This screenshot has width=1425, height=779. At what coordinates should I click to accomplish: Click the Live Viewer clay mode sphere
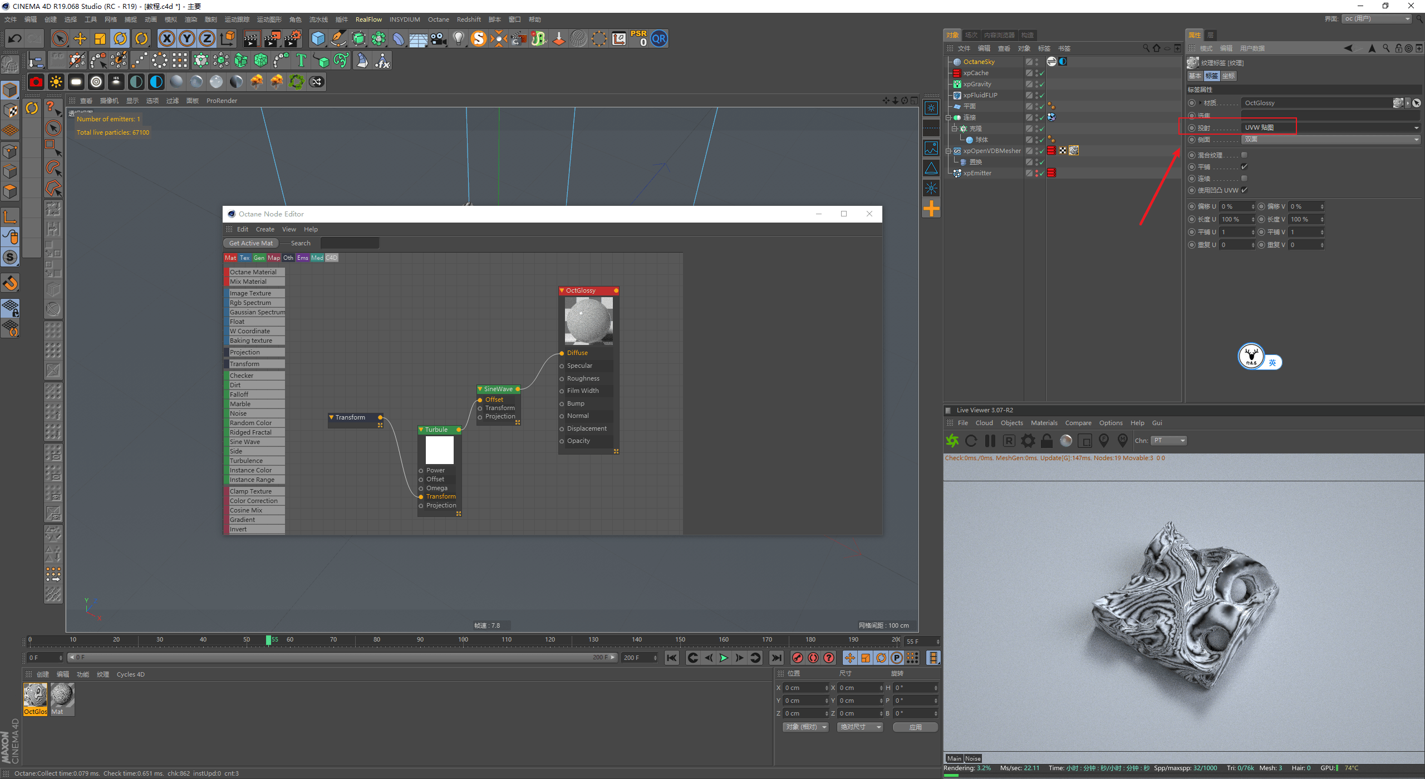[1066, 441]
